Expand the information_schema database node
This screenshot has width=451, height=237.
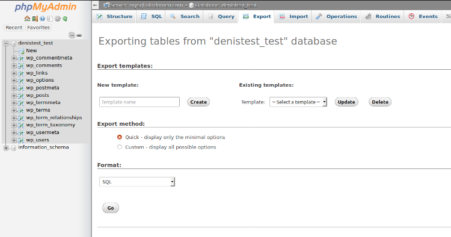(x=6, y=148)
